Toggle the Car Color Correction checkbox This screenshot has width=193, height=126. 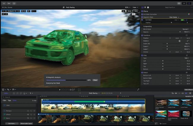tap(142, 14)
